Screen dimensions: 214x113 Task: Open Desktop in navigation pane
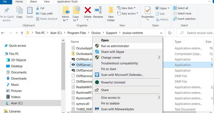click(14, 66)
